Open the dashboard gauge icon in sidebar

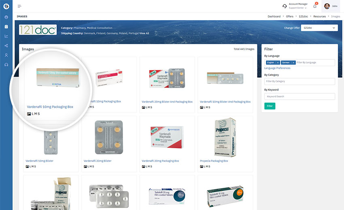tap(6, 17)
